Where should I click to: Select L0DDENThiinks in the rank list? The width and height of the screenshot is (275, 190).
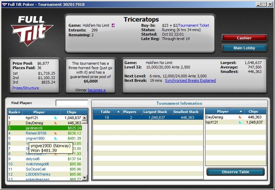(45, 174)
